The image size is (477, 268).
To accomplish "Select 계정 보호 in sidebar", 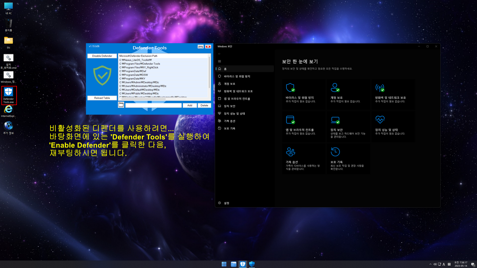I will click(245, 84).
